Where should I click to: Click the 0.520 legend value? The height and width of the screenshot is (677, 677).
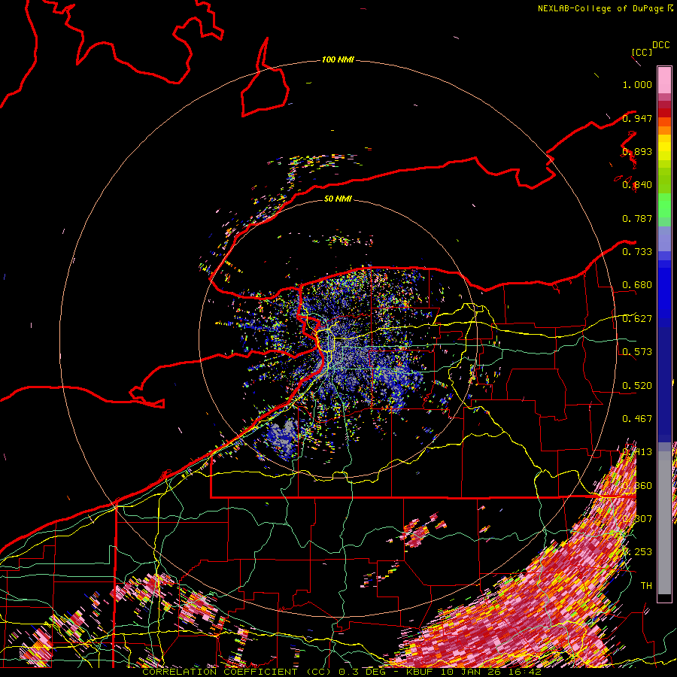637,386
